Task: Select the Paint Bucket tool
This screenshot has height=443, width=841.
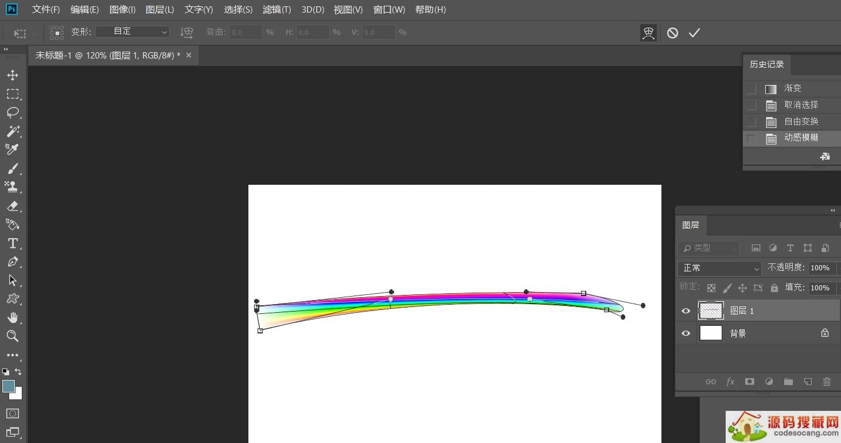Action: pyautogui.click(x=13, y=224)
